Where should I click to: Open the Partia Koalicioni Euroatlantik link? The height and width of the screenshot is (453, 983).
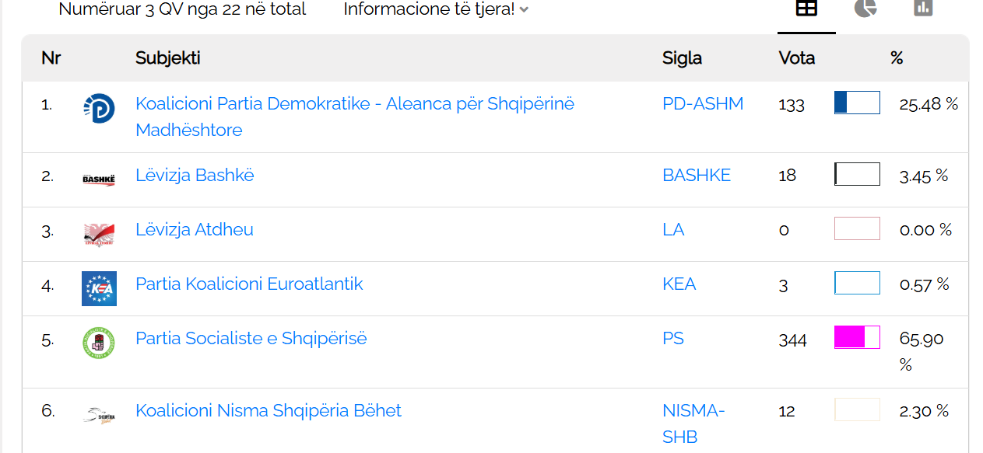249,284
